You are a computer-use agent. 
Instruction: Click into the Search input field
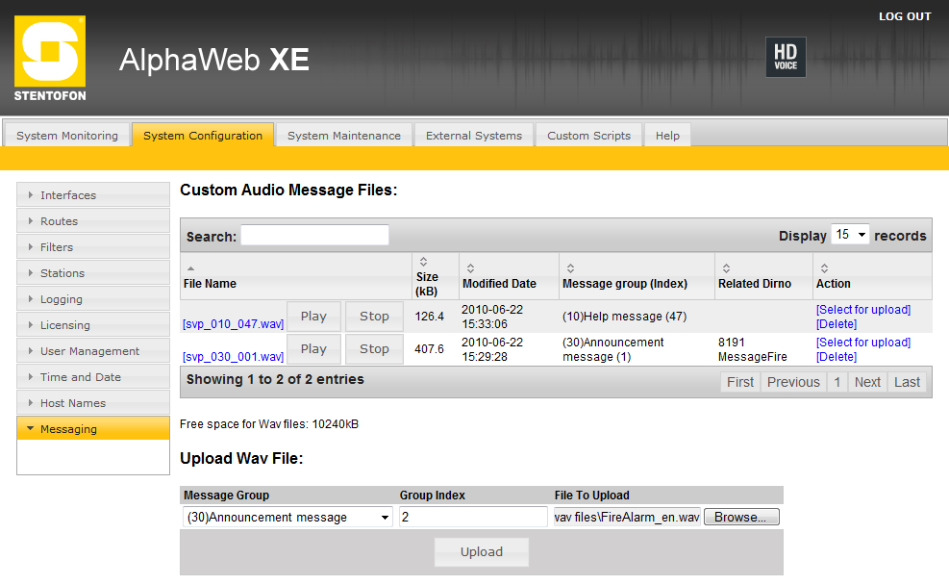[314, 236]
